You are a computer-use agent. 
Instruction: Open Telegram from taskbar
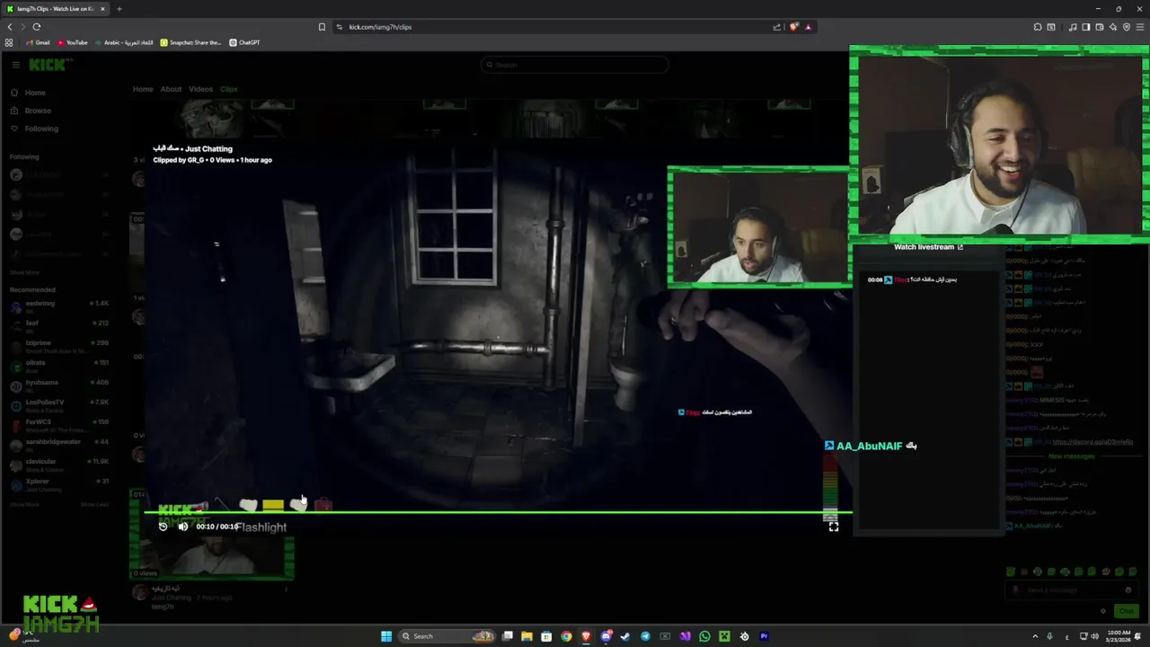tap(645, 636)
